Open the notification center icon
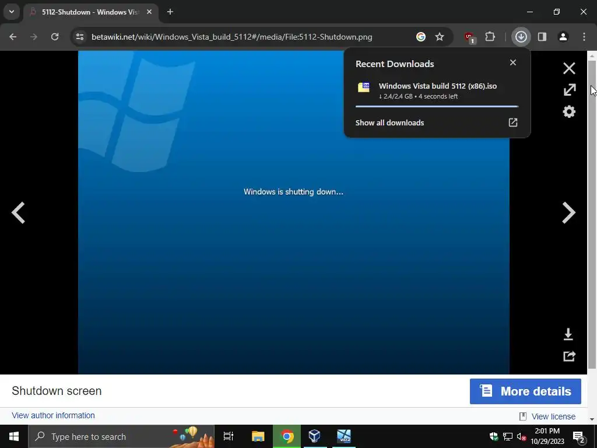 pos(579,437)
